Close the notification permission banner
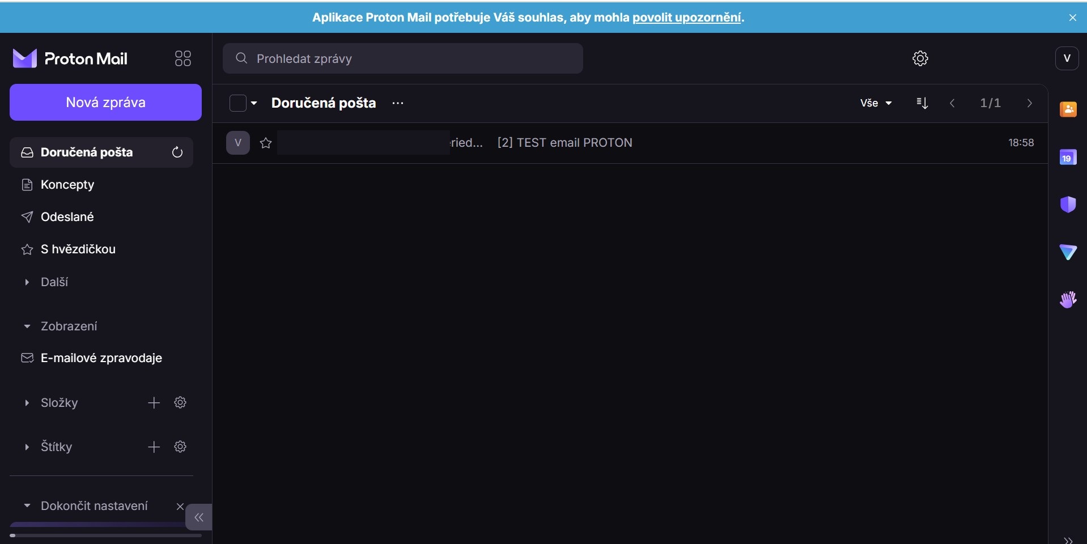 click(x=1072, y=18)
